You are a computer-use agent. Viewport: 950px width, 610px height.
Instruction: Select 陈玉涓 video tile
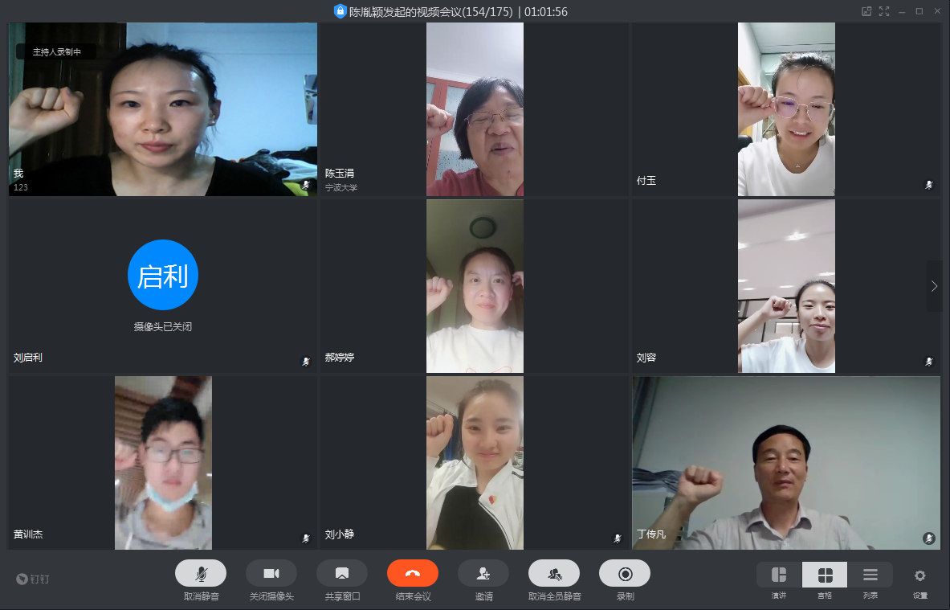coord(475,109)
